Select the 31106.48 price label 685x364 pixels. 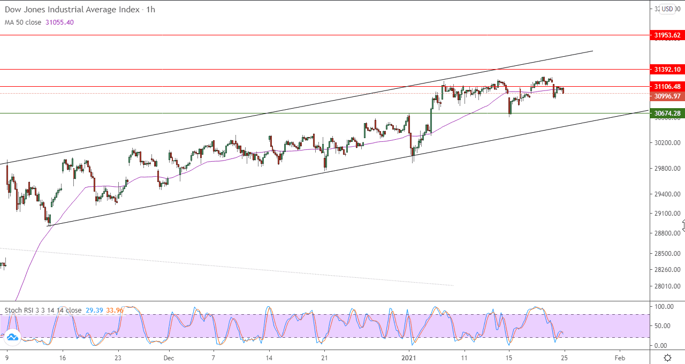(667, 87)
